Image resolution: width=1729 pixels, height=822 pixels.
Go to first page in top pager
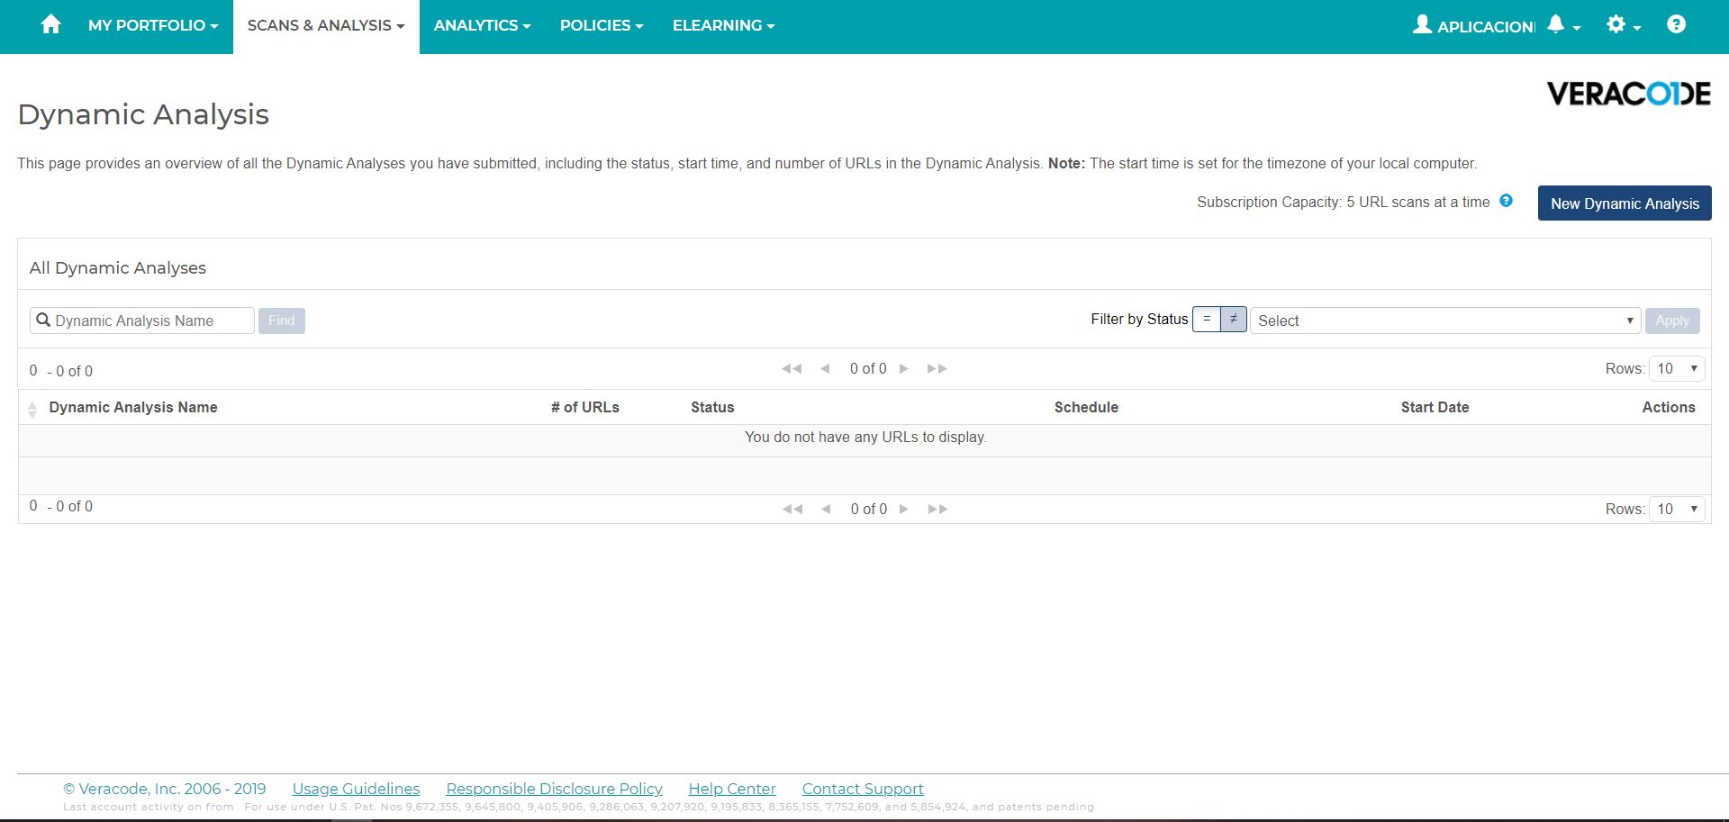[792, 368]
